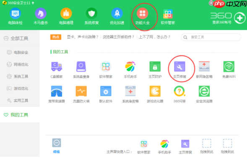Launch C盘搬家 tool
247x163 pixels.
tap(57, 70)
